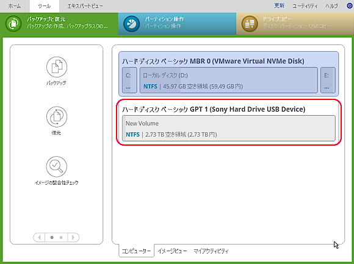
Task: Click the 更新 link
Action: click(279, 5)
